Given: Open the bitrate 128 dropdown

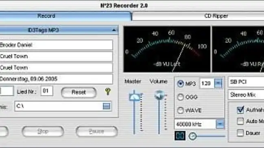Looking at the screenshot, I should 218,83.
